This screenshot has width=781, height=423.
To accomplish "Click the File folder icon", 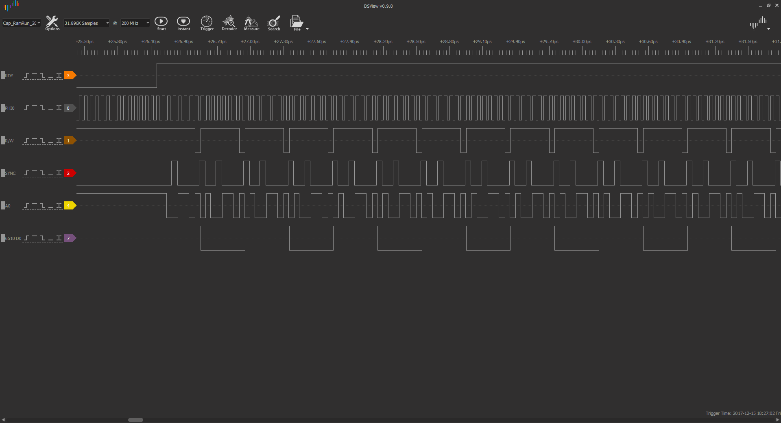I will pyautogui.click(x=297, y=22).
